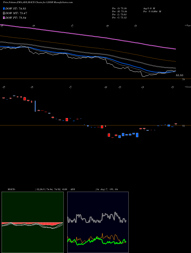Select the DOW MT: 75.47 legend label
Screen dimensions: 191x253
point(16,13)
